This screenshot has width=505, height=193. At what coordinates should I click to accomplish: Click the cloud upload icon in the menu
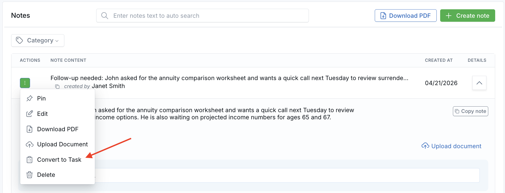pos(30,144)
